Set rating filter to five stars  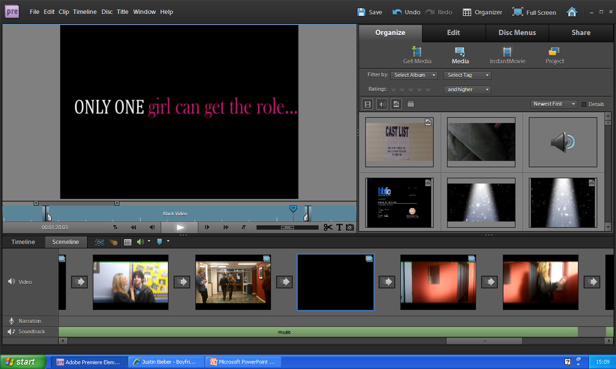click(x=428, y=89)
